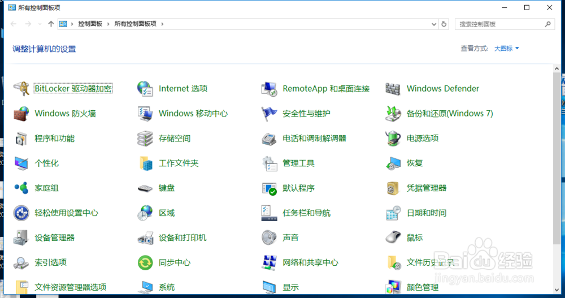Open the 默认程序 icon
The width and height of the screenshot is (565, 298).
click(x=269, y=188)
